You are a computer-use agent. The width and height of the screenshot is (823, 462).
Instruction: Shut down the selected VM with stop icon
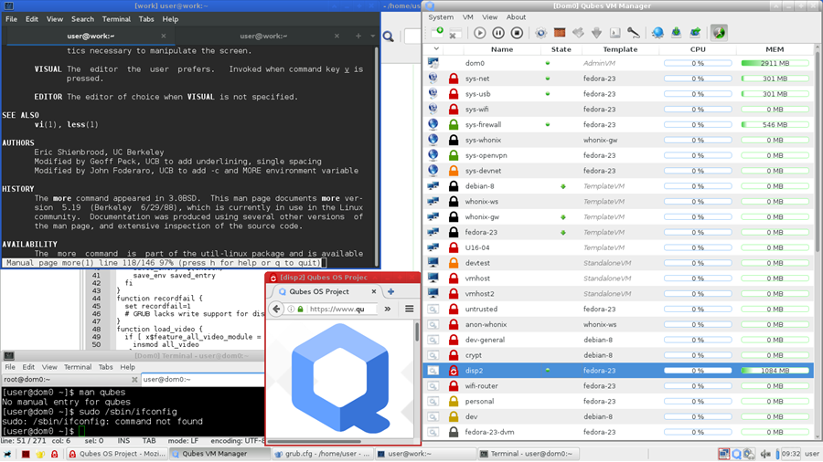click(517, 33)
